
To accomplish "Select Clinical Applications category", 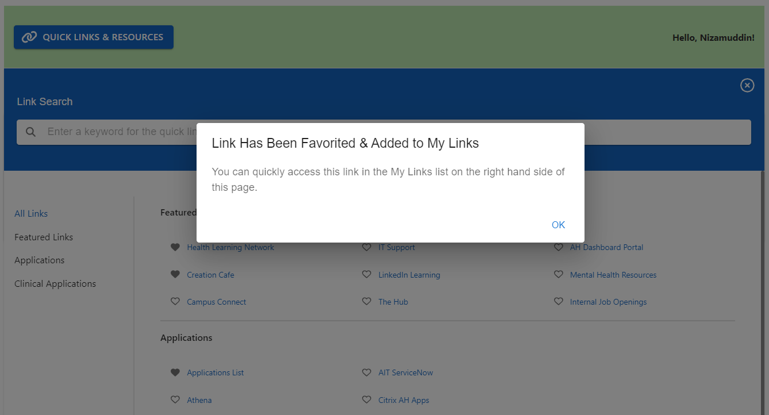I will pyautogui.click(x=55, y=284).
